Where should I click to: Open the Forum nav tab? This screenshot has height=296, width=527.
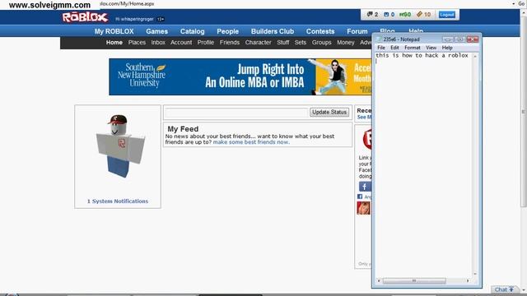pos(357,31)
